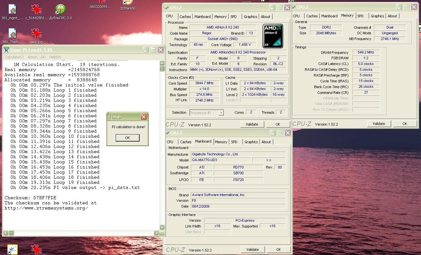Click the CPU-Z title icon in Mainboard window
The image size is (421, 255).
click(167, 133)
